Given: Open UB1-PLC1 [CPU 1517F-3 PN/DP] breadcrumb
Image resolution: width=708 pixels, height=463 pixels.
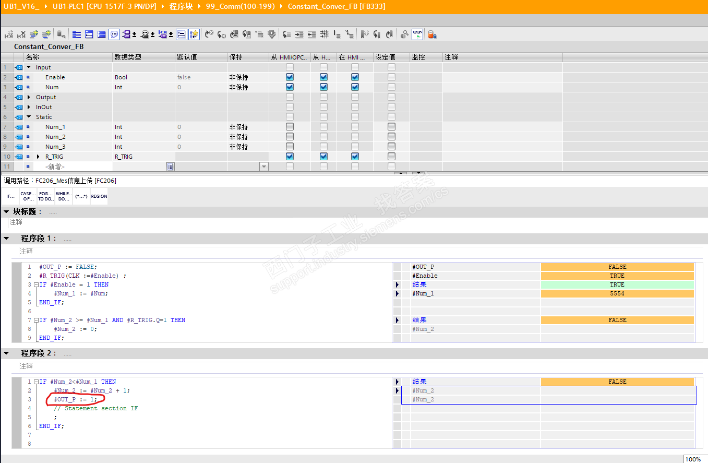Looking at the screenshot, I should tap(104, 6).
